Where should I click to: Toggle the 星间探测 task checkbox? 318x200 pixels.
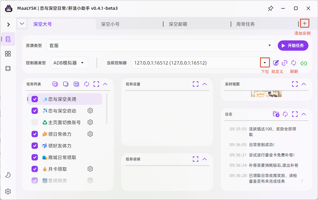point(35,180)
